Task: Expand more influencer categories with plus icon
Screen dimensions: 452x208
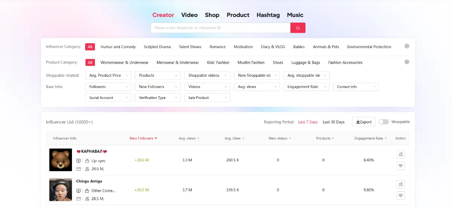Action: coord(407,46)
